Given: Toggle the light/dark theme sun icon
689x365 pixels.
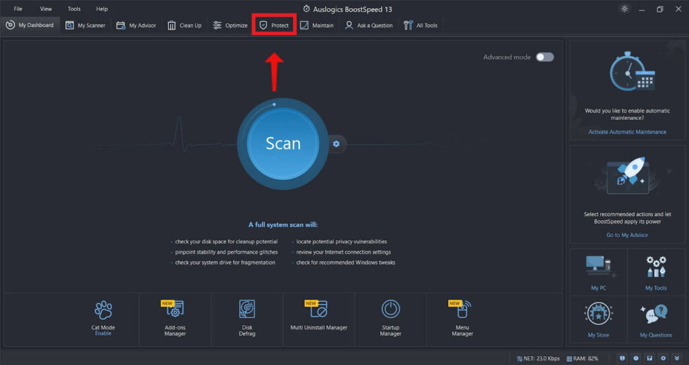Looking at the screenshot, I should (624, 9).
